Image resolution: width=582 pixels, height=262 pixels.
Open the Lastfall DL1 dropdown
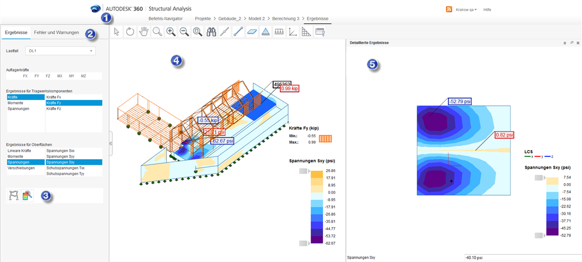tap(60, 51)
